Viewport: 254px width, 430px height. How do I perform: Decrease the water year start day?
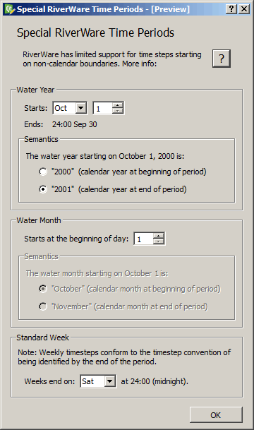pyautogui.click(x=118, y=111)
